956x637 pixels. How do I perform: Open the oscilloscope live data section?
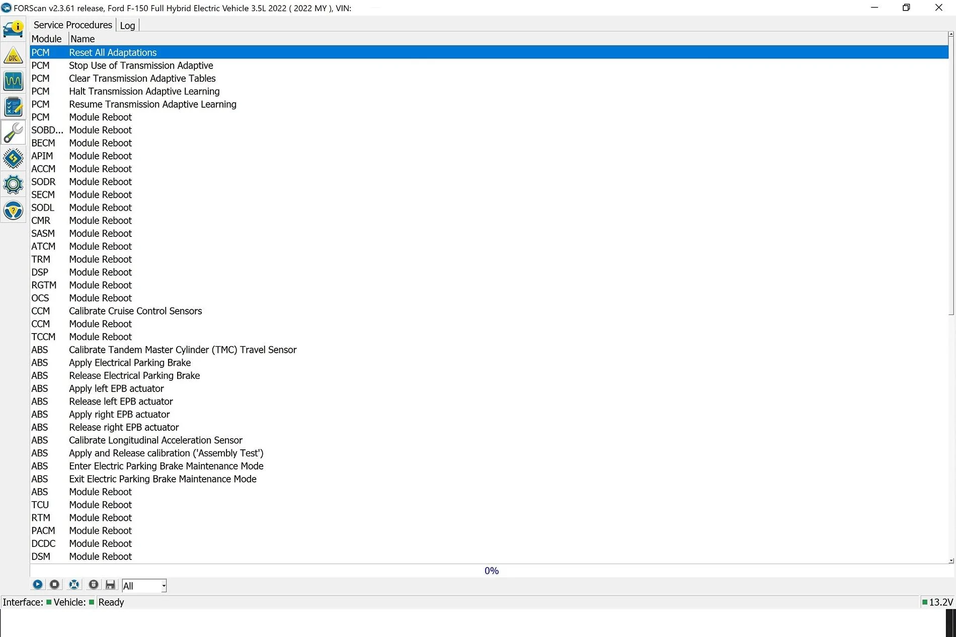tap(13, 81)
